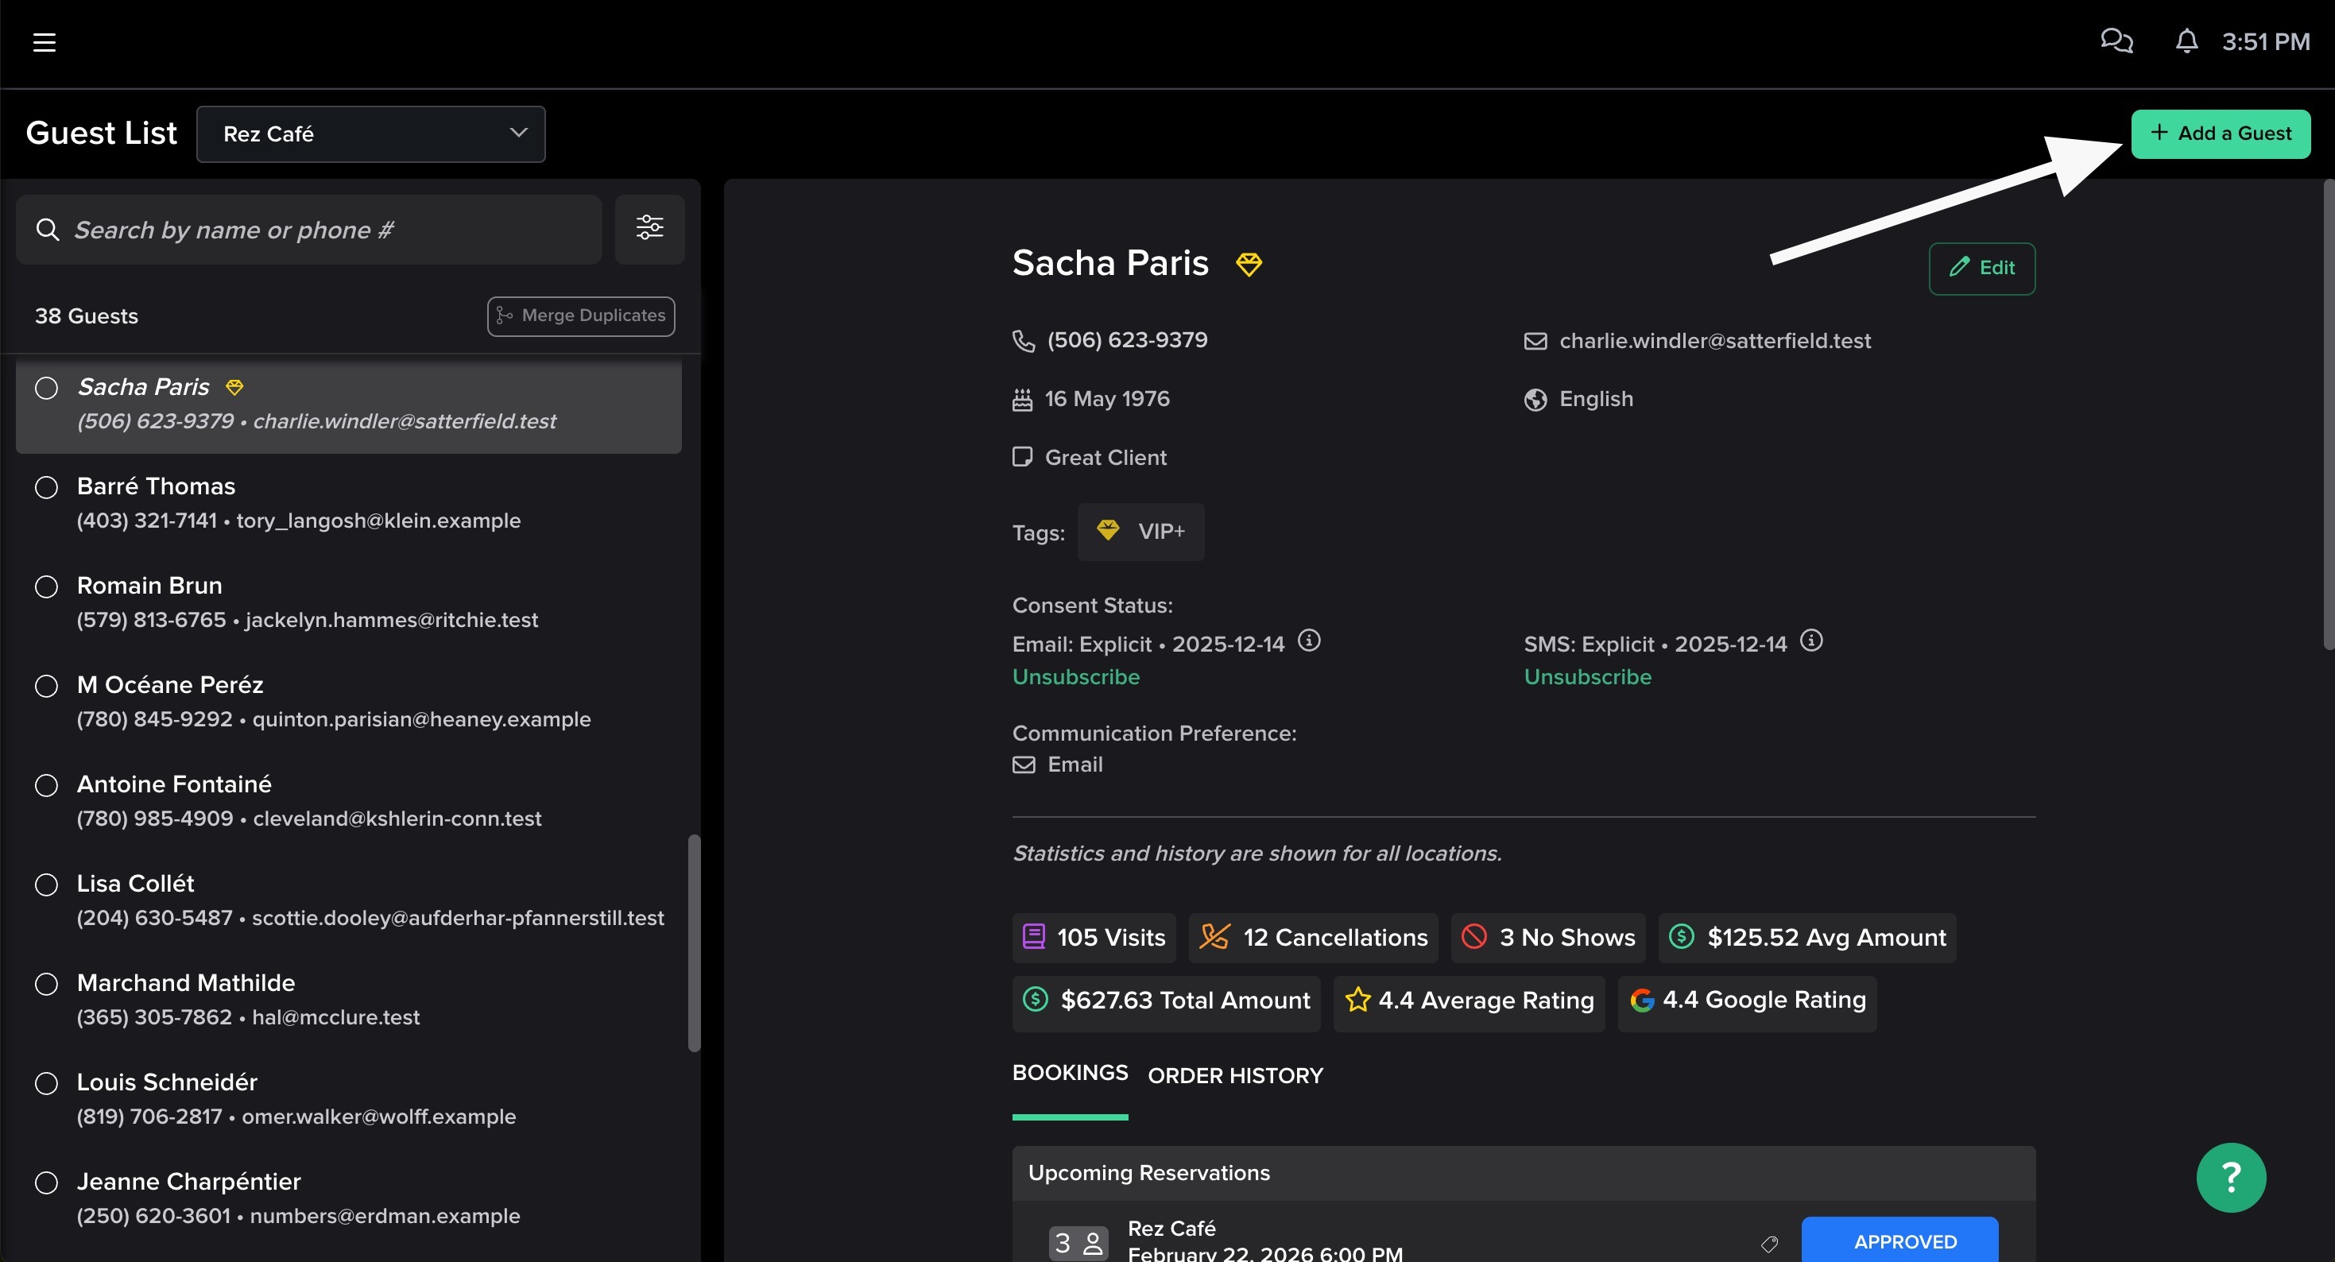Image resolution: width=2335 pixels, height=1262 pixels.
Task: Click the Add a Guest button
Action: [x=2220, y=134]
